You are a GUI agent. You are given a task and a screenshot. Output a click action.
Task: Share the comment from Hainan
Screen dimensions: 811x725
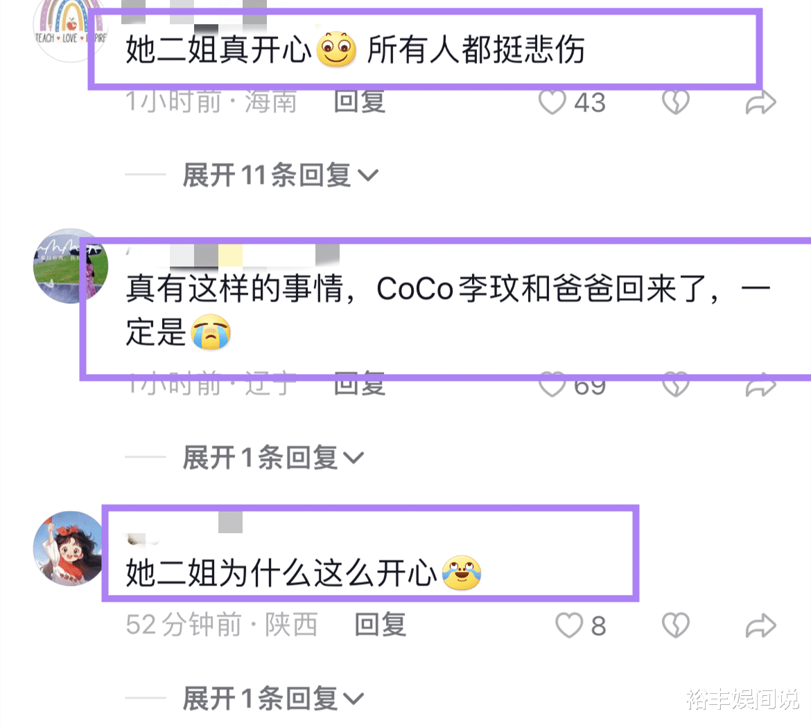pyautogui.click(x=760, y=102)
